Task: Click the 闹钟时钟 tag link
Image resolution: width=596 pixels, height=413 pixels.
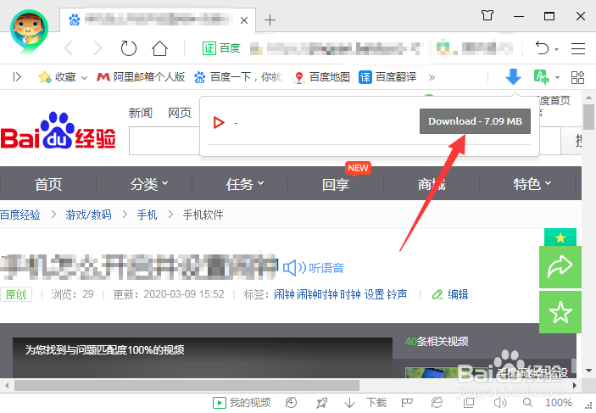Action: [317, 294]
